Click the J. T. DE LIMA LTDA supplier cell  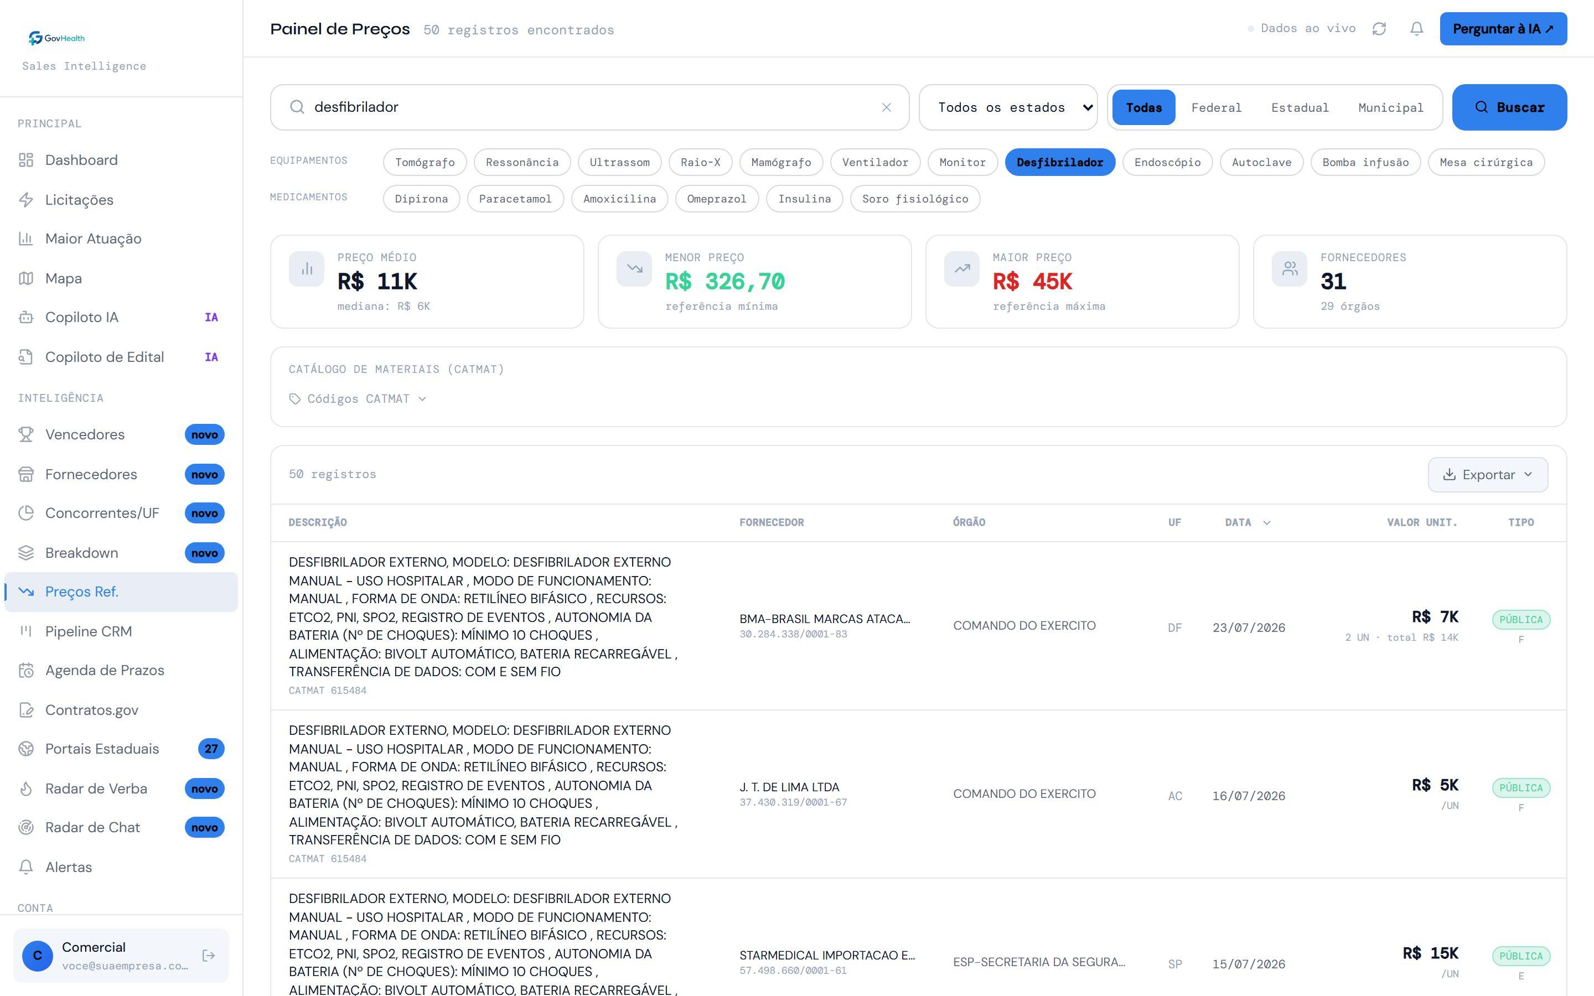pyautogui.click(x=793, y=794)
